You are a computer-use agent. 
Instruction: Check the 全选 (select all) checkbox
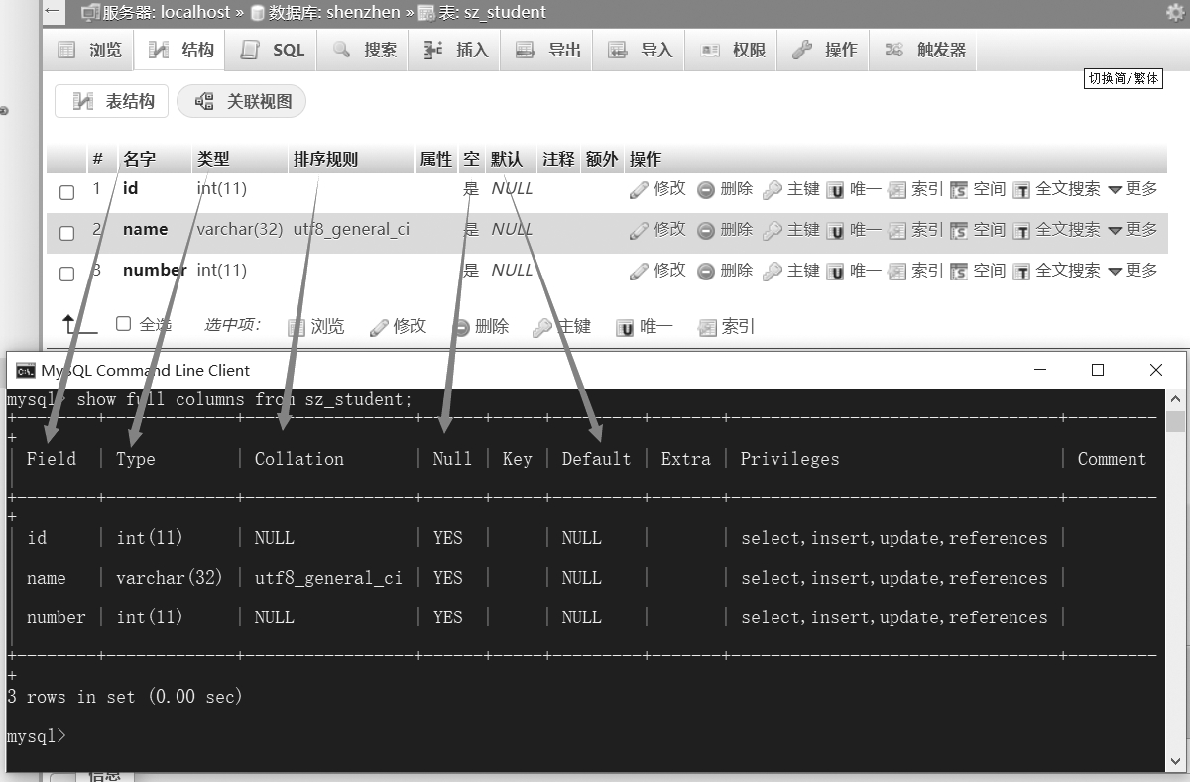click(x=123, y=323)
